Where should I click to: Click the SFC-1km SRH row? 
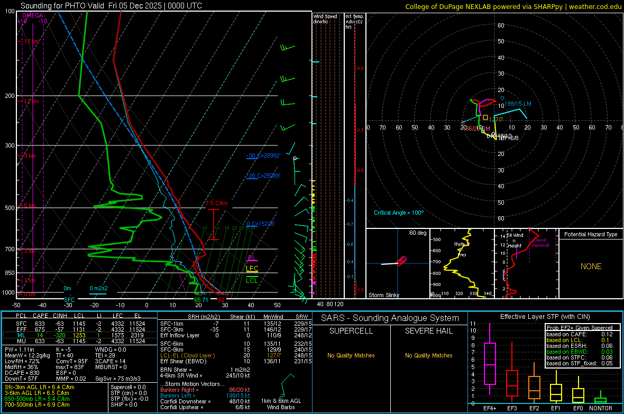tap(236, 324)
